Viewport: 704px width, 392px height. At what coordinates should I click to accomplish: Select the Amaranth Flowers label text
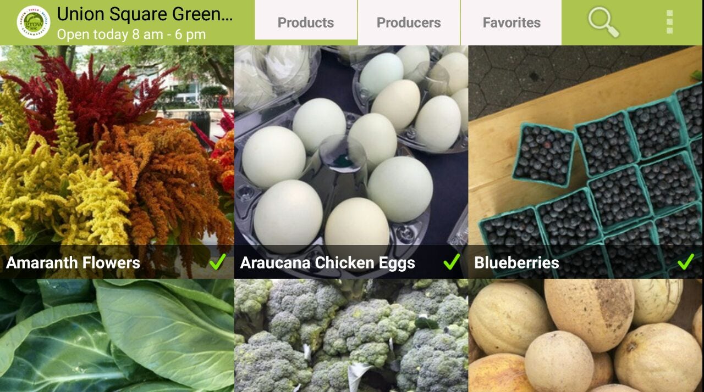[x=73, y=262]
